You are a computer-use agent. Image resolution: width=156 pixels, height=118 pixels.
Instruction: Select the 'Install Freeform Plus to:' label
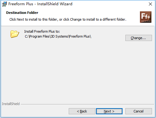click(x=42, y=31)
